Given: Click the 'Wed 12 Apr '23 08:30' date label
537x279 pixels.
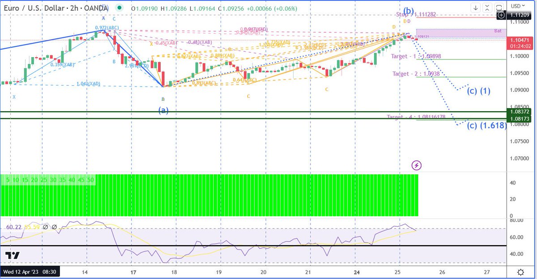Looking at the screenshot, I should (x=30, y=272).
